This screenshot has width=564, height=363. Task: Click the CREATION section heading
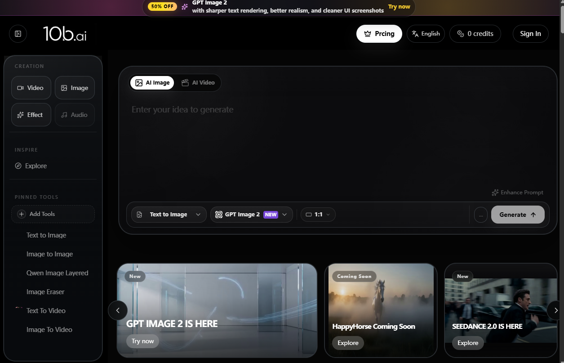pos(29,66)
